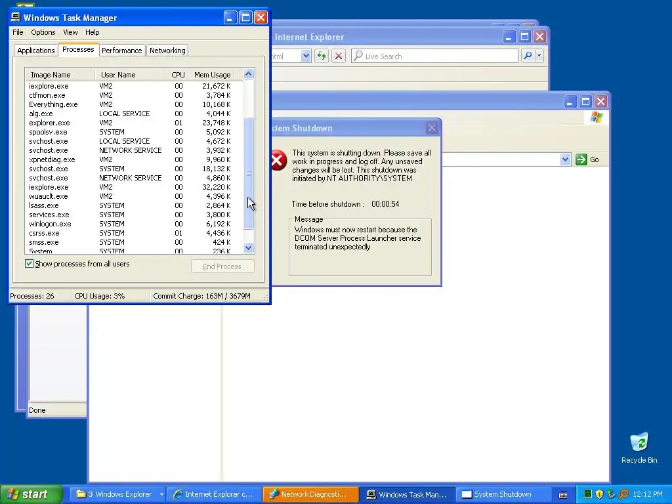
Task: Open the Explorer address dropdown next to Go
Action: coord(565,159)
